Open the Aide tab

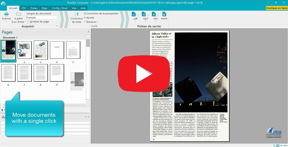(x=83, y=8)
